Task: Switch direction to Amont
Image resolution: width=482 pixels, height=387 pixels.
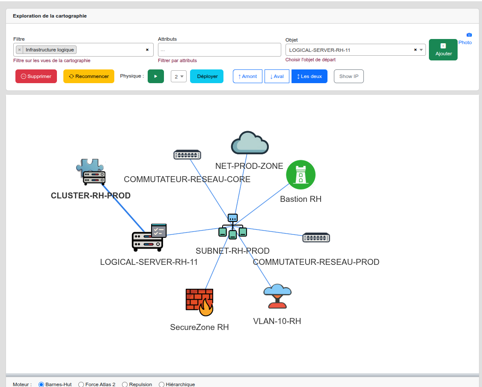Action: (x=247, y=76)
